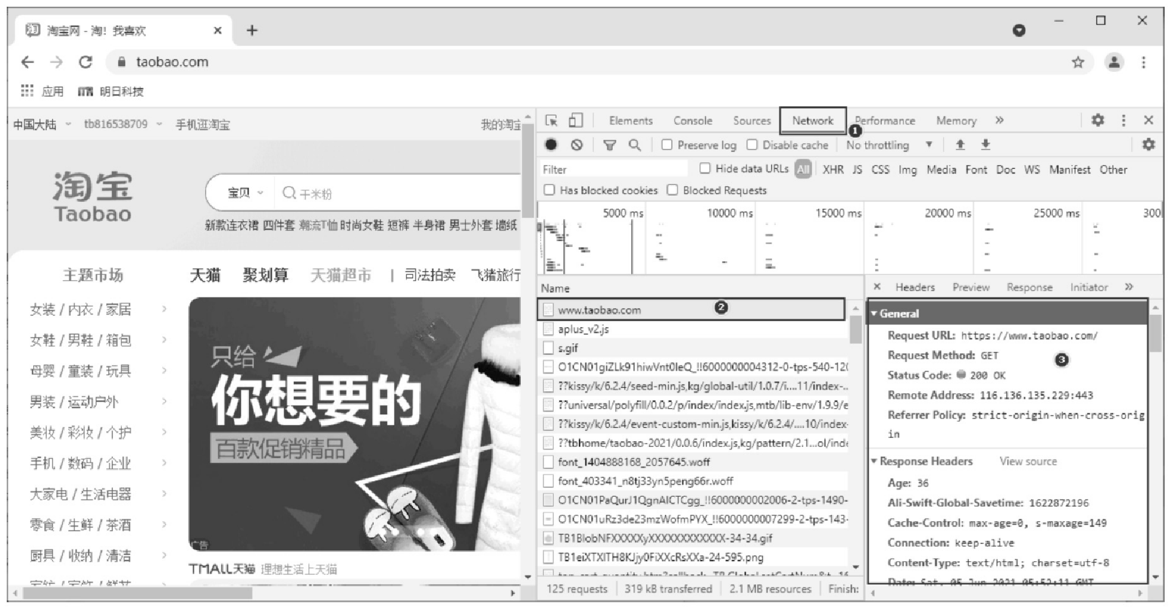Image resolution: width=1171 pixels, height=608 pixels.
Task: Switch to the Elements tab
Action: [x=631, y=121]
